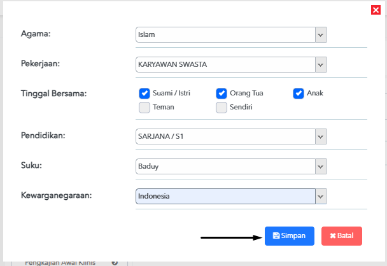Expand the Suku dropdown arrow
The image size is (387, 266).
pos(321,166)
